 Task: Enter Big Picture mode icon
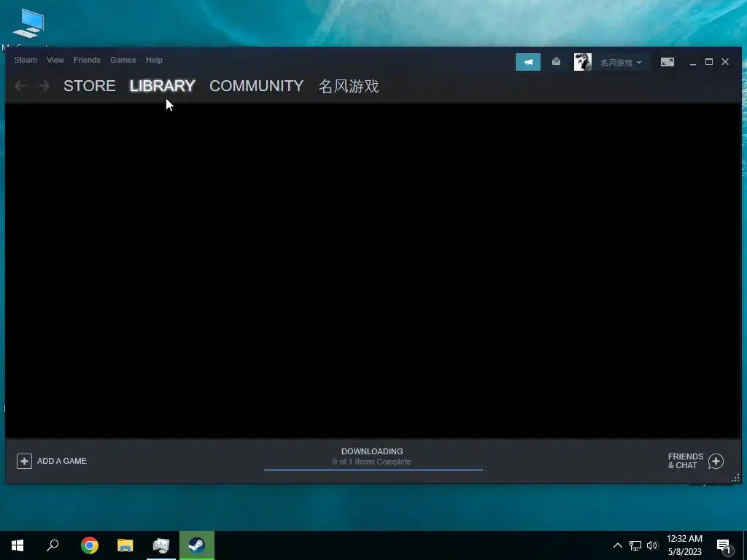pos(667,62)
